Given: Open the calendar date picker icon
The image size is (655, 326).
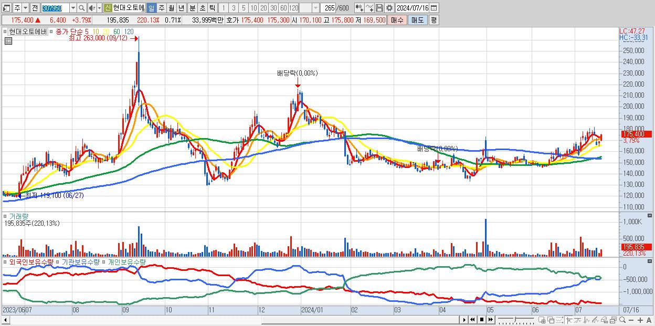Looking at the screenshot, I should tap(434, 8).
